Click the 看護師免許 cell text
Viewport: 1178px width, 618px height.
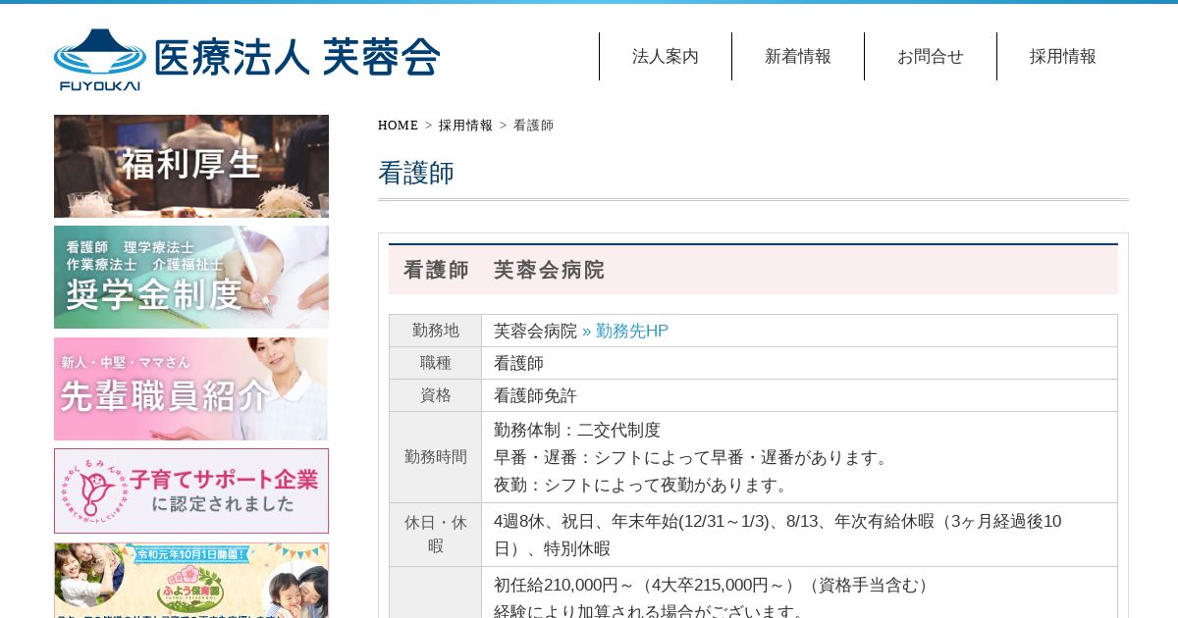point(535,395)
